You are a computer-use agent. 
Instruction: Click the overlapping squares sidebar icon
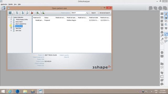[x=166, y=21]
